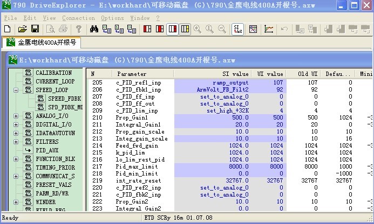Click the undo arrow icon
The image size is (374, 224).
(x=284, y=29)
